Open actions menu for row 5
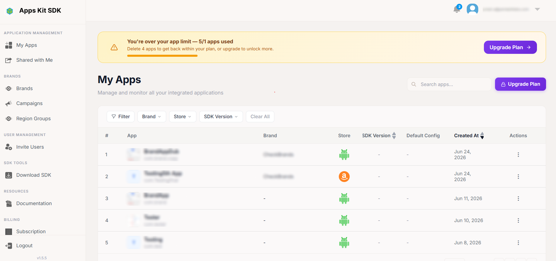Image resolution: width=556 pixels, height=261 pixels. click(x=518, y=243)
